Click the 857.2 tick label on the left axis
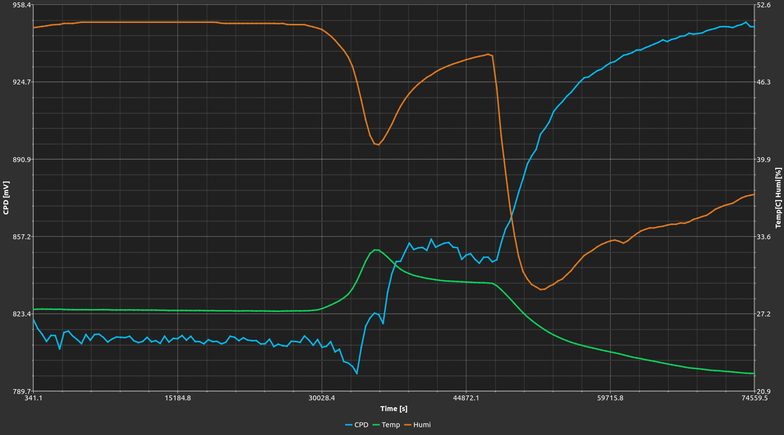The width and height of the screenshot is (784, 435). click(x=21, y=237)
